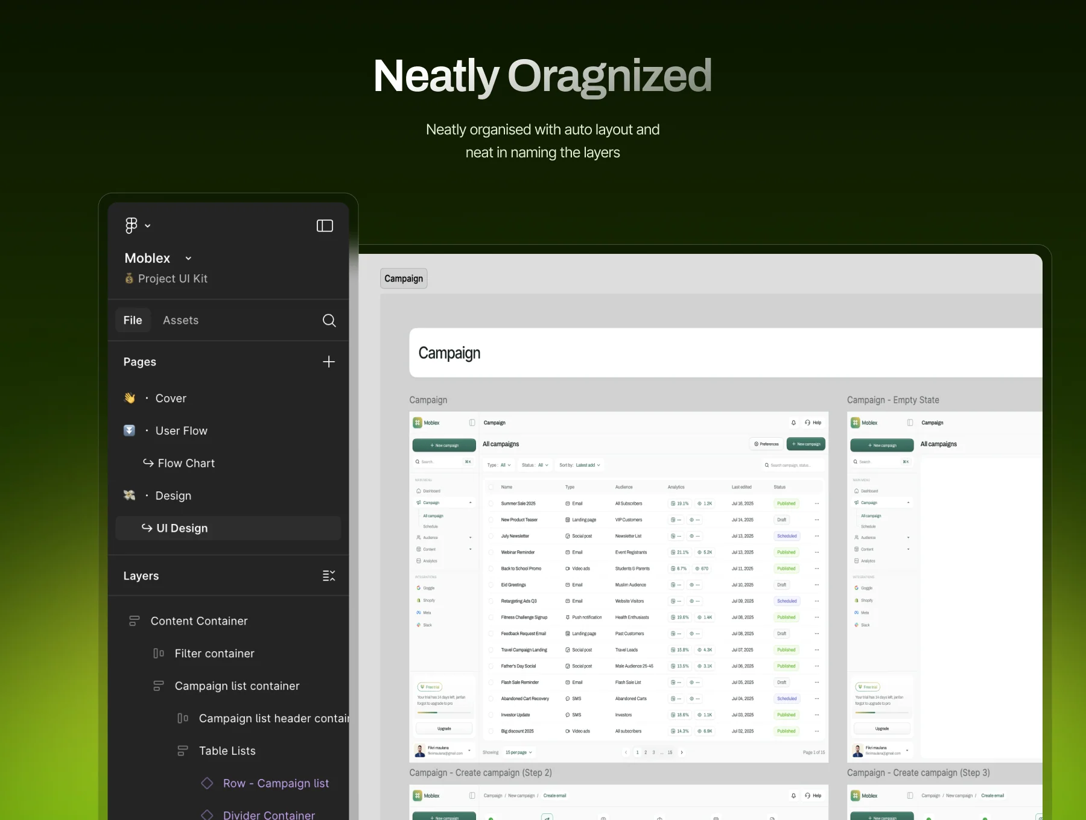1086x820 pixels.
Task: Collapse all layers using Layers panel icon
Action: point(329,576)
